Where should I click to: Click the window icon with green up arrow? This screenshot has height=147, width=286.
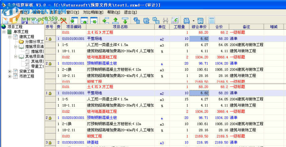tap(84, 20)
